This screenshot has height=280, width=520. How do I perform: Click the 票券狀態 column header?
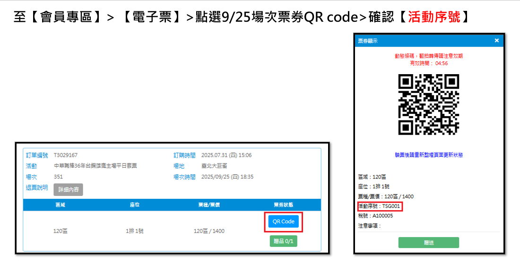point(283,205)
